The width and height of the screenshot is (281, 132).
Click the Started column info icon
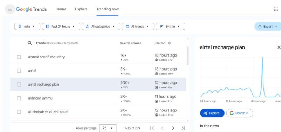[x=169, y=43]
